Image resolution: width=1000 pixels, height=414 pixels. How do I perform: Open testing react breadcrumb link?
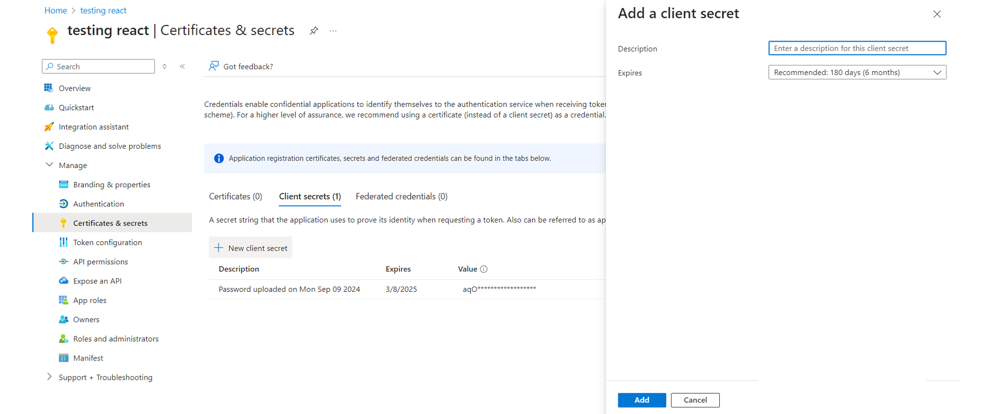coord(103,10)
